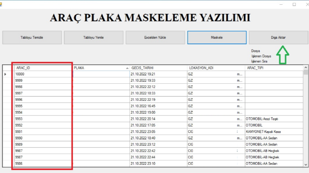Select the ARAC_ID cell 9986
Image resolution: width=309 pixels, height=173 pixels.
tap(44, 164)
